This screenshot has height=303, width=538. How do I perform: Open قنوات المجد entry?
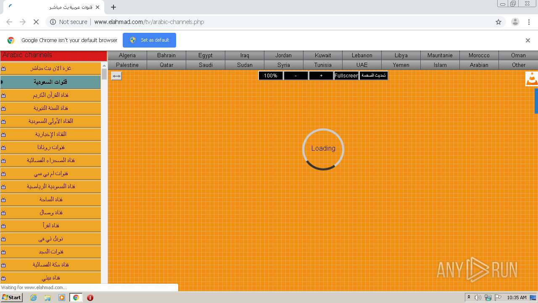pos(50,252)
